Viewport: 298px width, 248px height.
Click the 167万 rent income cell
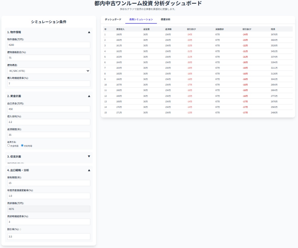[119, 85]
